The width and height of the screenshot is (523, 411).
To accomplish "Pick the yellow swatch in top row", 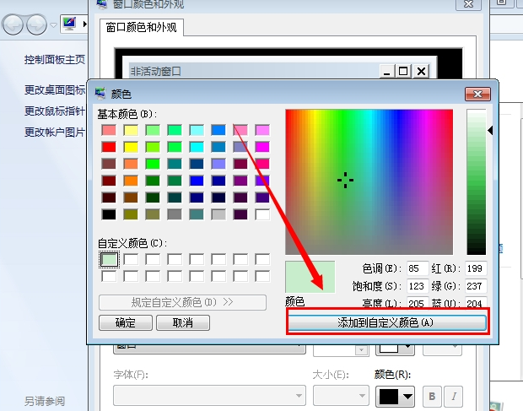I will [131, 130].
